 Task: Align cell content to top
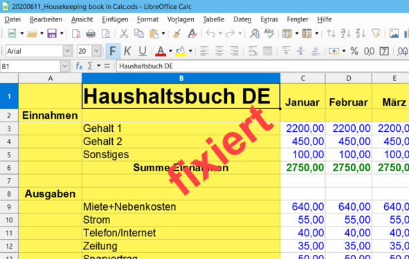(x=286, y=51)
